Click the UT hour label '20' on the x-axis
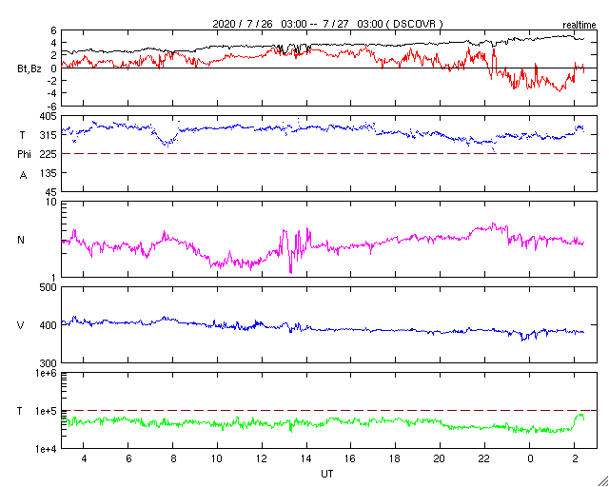Viewport: 609px width, 487px height. (x=440, y=458)
